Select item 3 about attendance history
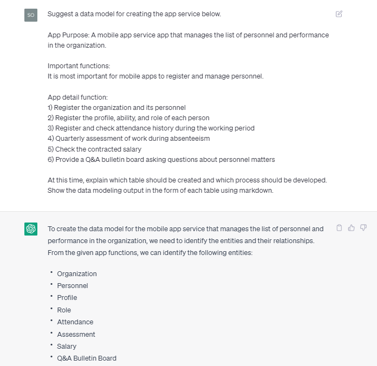This screenshot has height=366, width=377. (x=151, y=128)
